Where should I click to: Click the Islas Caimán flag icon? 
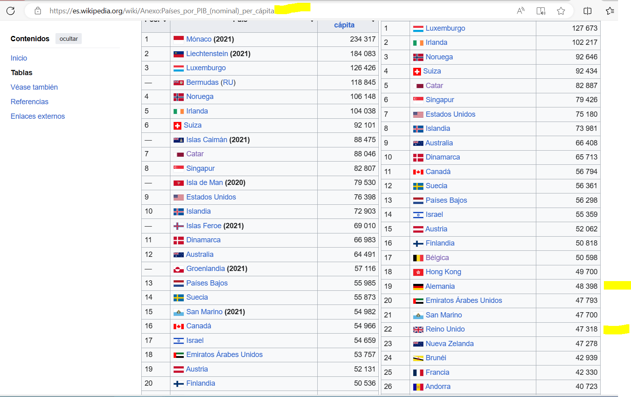(178, 140)
